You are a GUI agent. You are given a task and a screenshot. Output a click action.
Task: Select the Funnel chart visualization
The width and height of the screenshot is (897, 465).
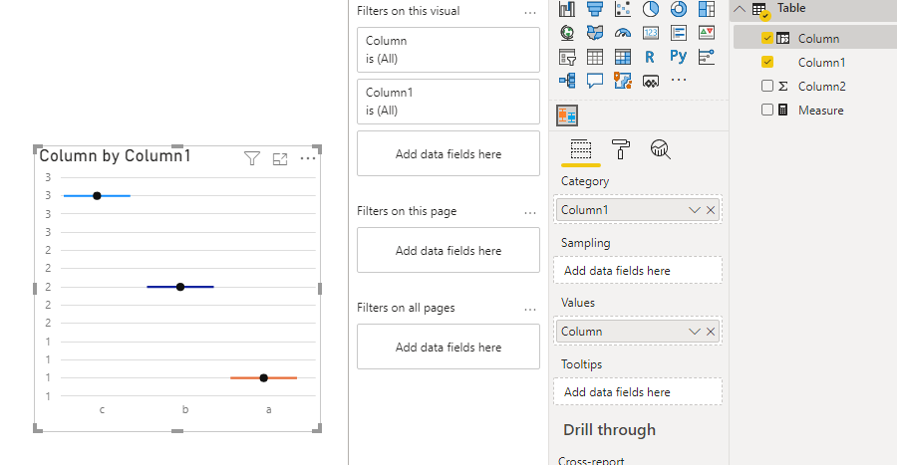tap(595, 9)
